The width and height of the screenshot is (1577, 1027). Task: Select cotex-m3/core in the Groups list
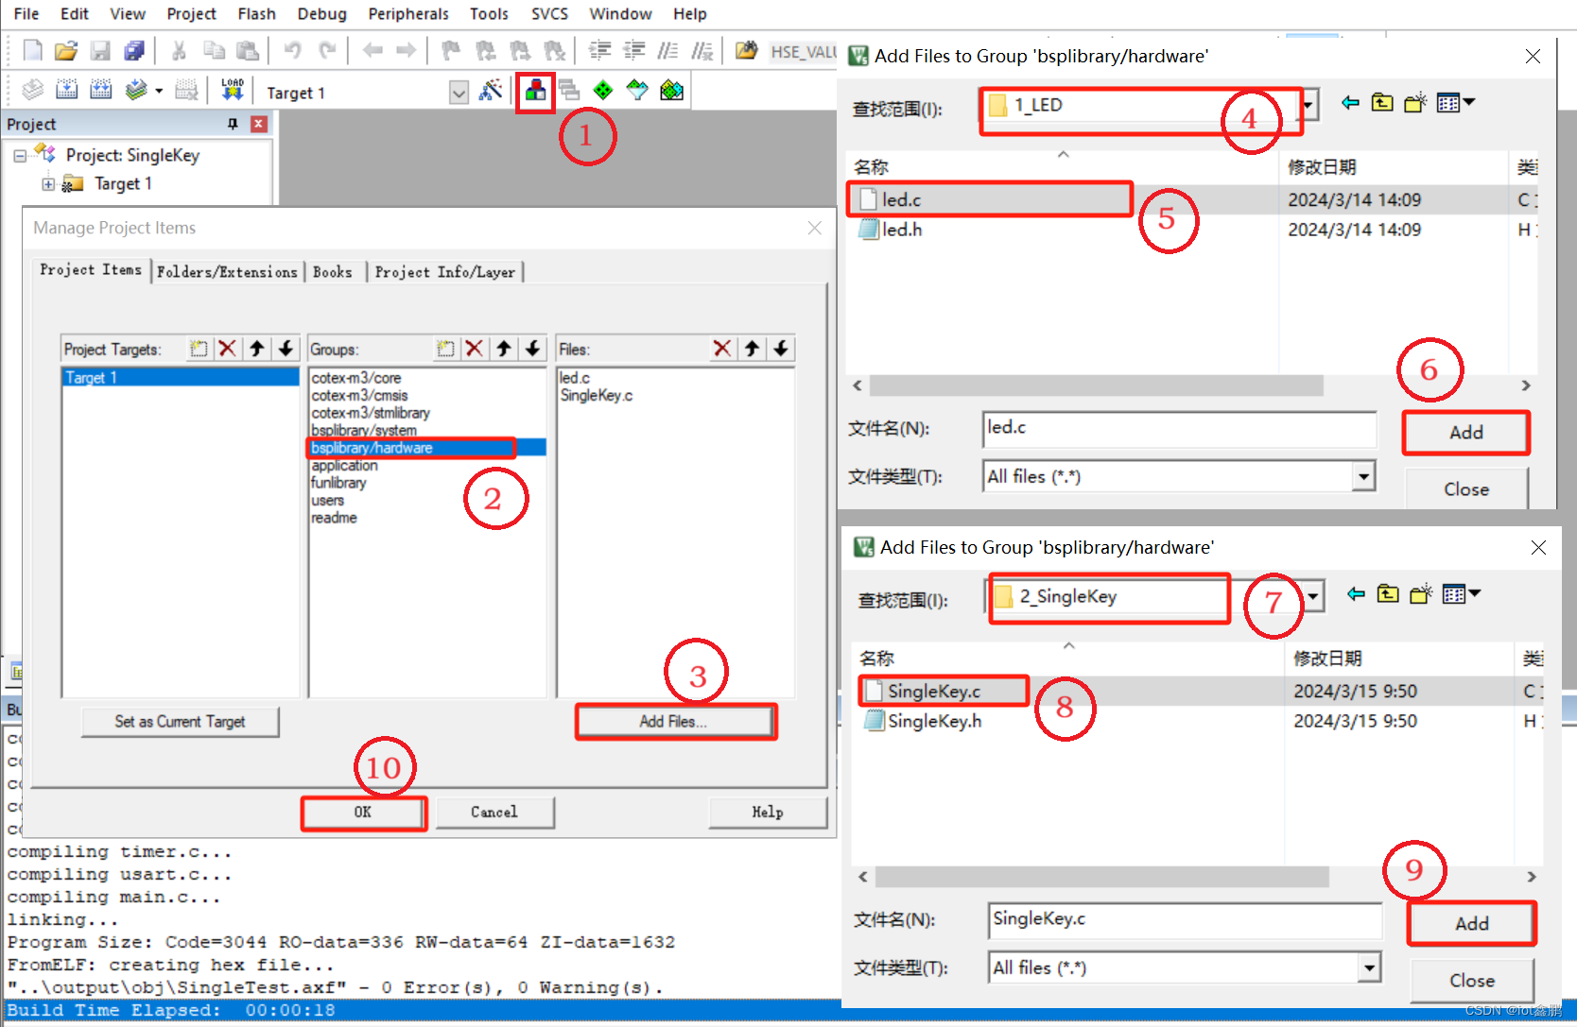[x=356, y=378]
